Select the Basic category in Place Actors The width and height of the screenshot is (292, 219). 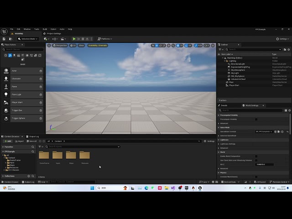tap(10, 55)
